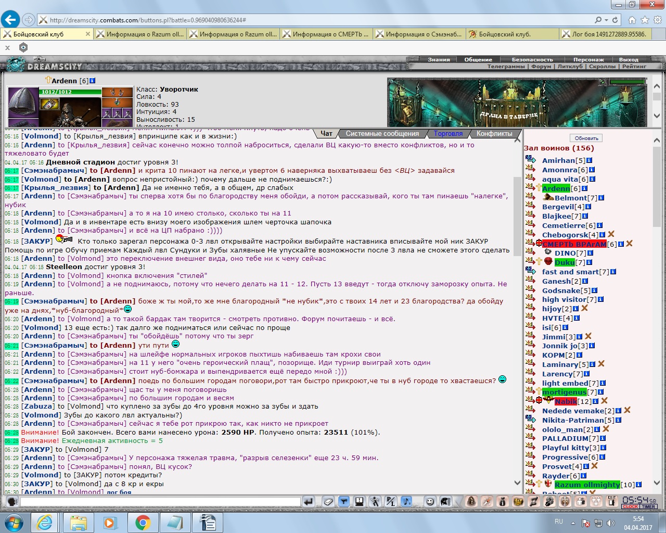Open the Общение menu in top navigation

(x=478, y=59)
